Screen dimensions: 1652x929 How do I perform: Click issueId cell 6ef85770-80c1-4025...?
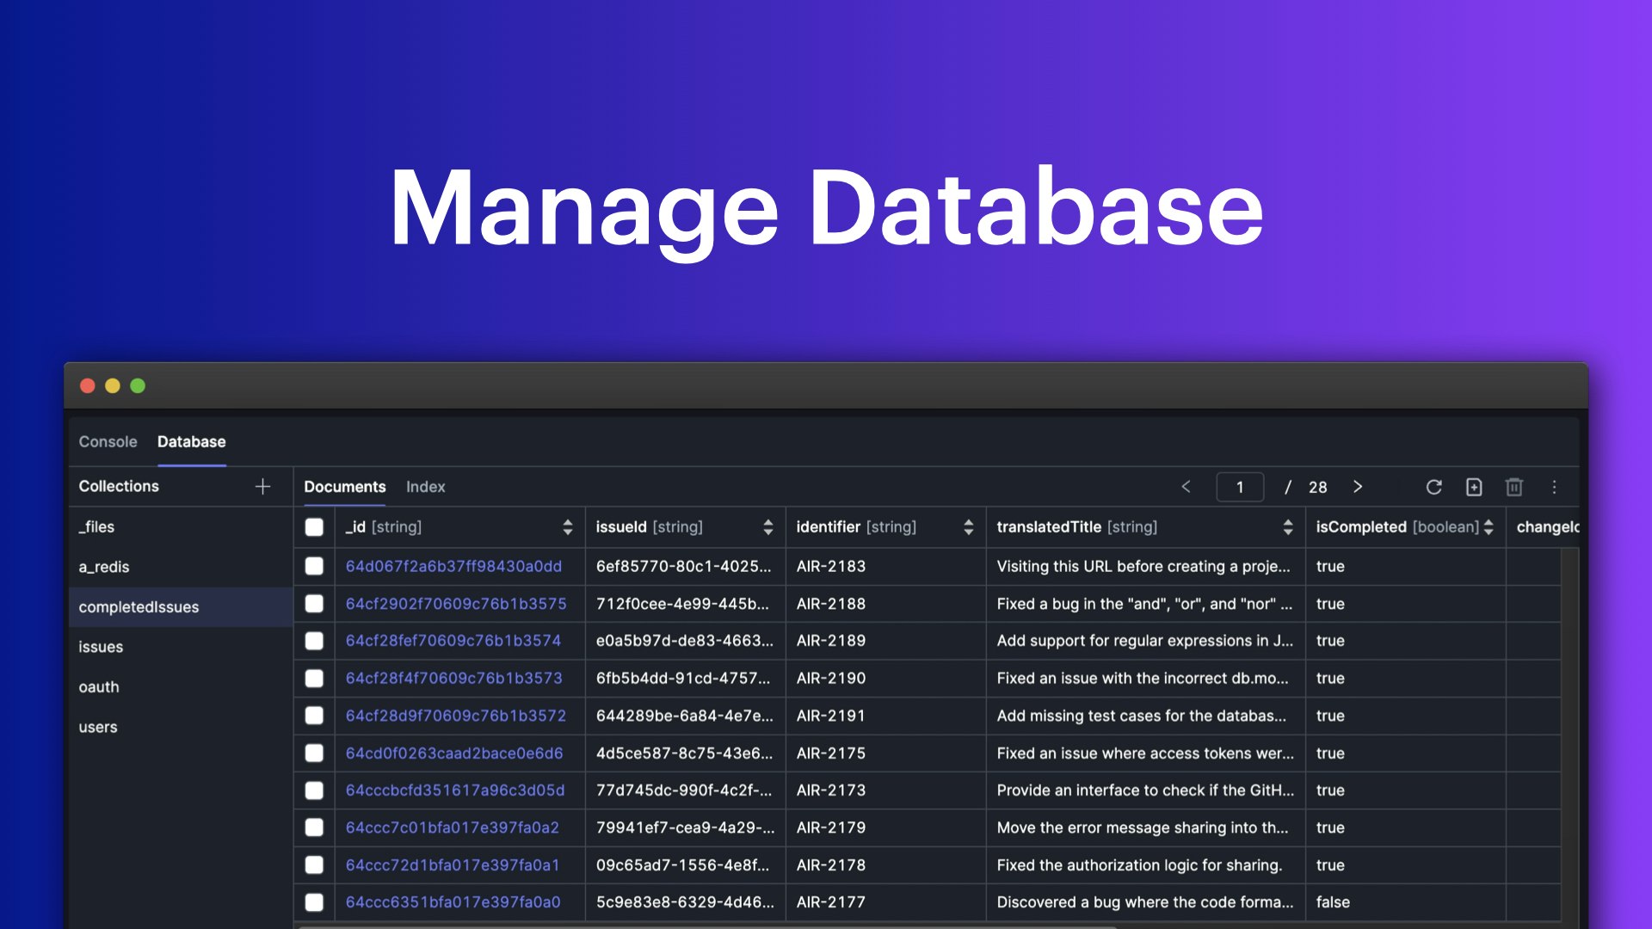684,566
